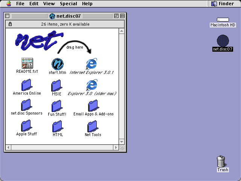Viewport: 241px width, 181px height.
Task: Click the horizontal scrollbar right arrow
Action: tap(116, 147)
